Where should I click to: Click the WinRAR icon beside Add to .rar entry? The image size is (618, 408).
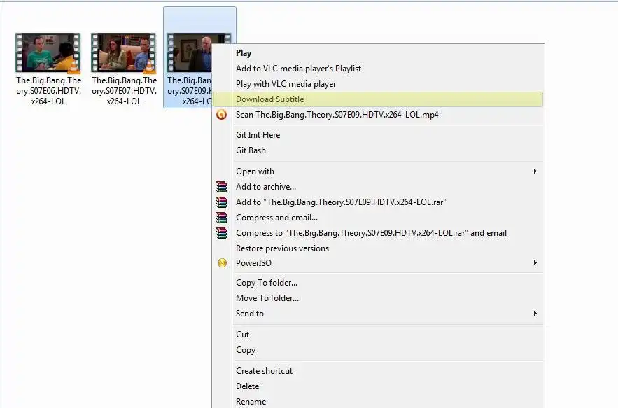(x=221, y=202)
